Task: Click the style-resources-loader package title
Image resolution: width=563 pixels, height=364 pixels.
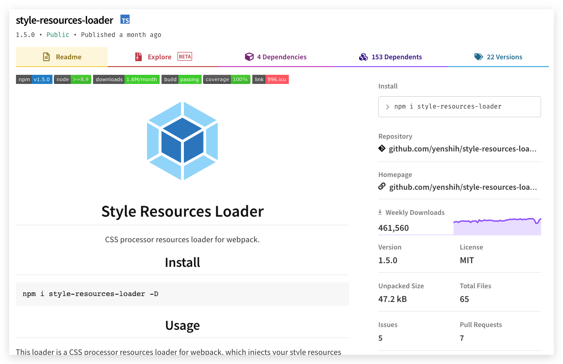Action: point(64,20)
